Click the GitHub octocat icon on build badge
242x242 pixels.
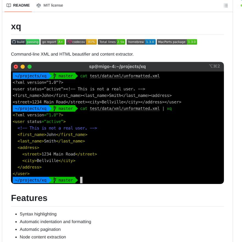14,42
